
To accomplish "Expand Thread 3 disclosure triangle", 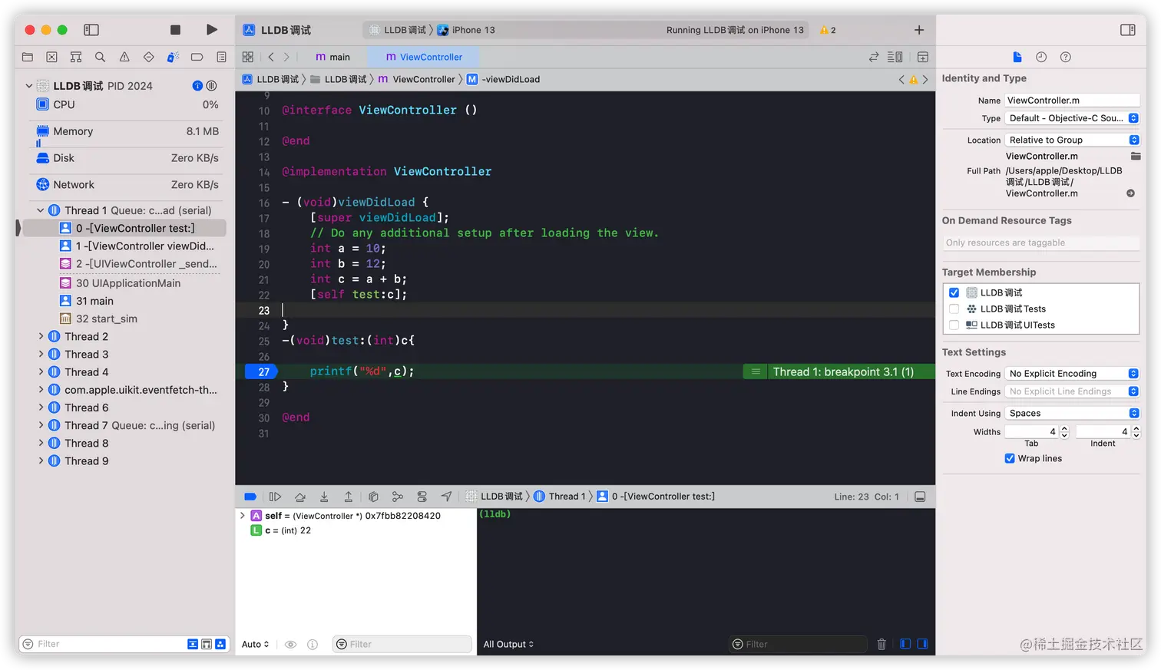I will [41, 354].
